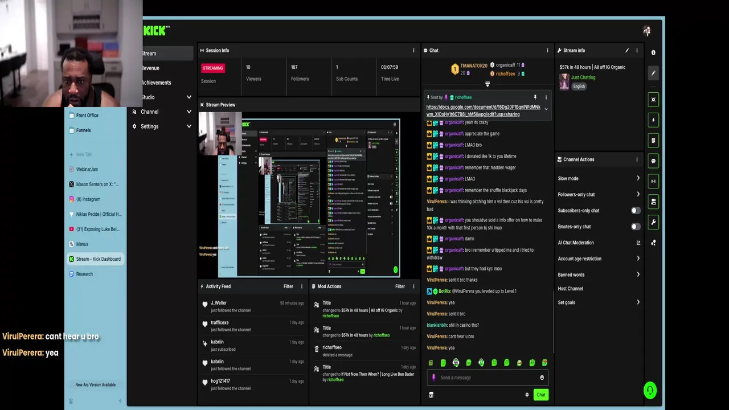This screenshot has width=729, height=410.
Task: Click New Arc Version Available notice
Action: click(x=95, y=385)
